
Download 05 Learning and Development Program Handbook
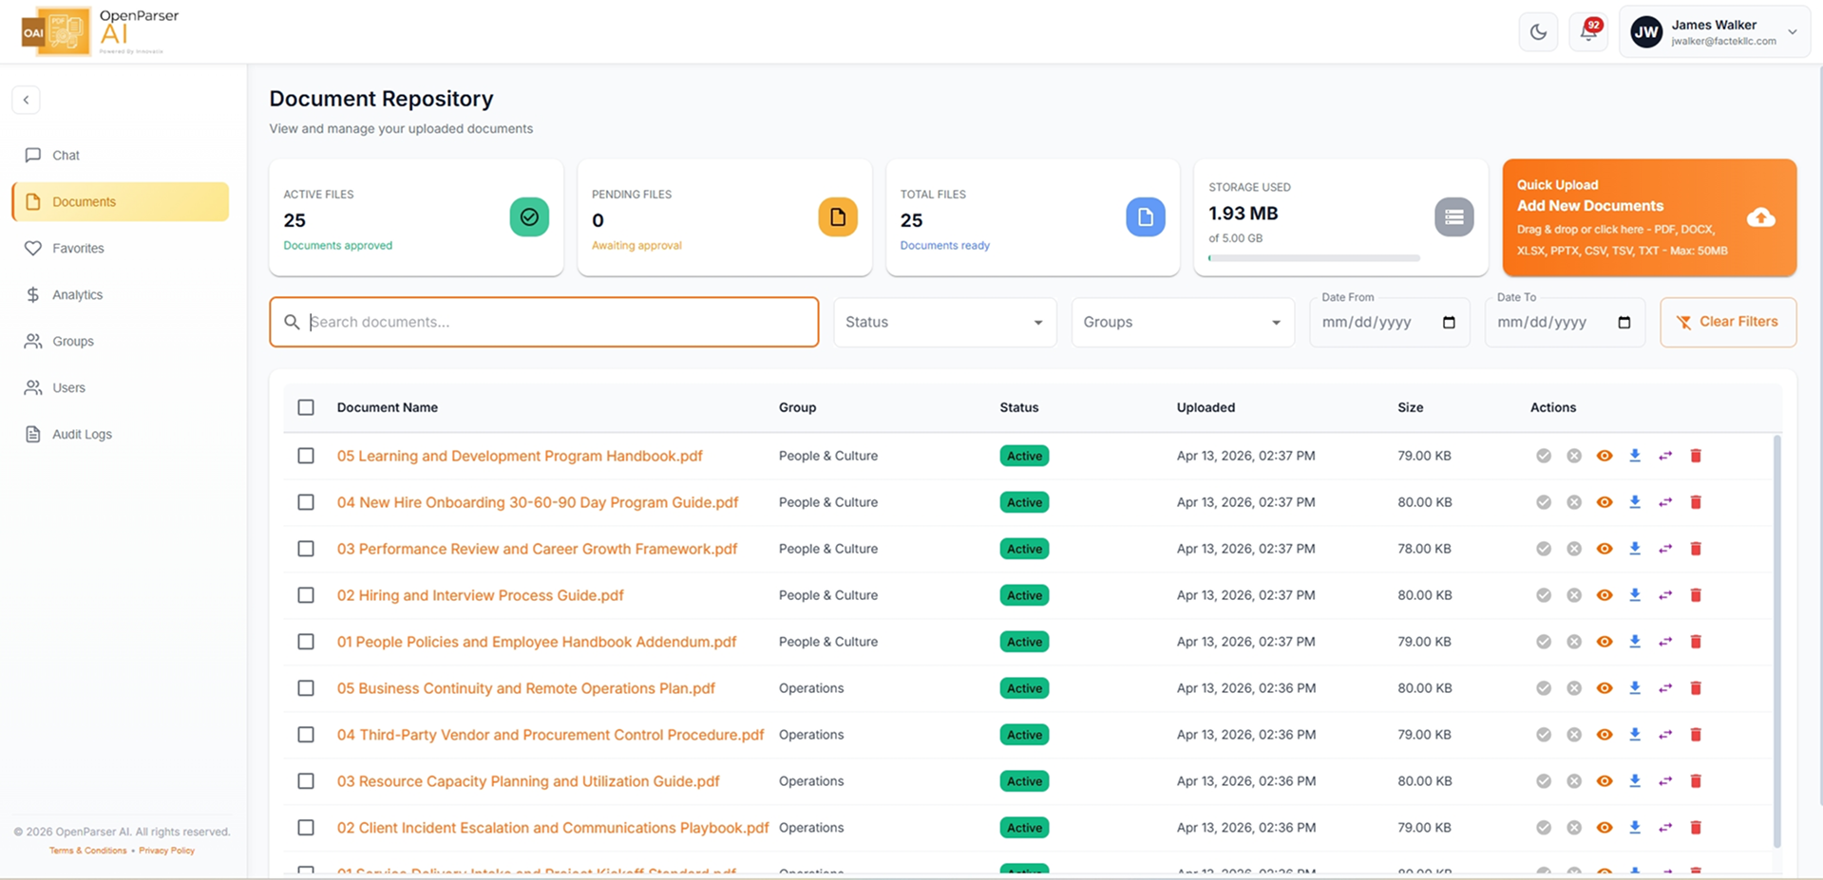tap(1635, 456)
